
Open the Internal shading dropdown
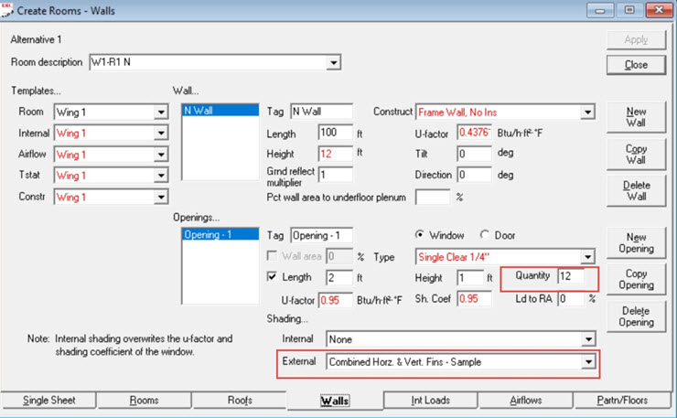pyautogui.click(x=587, y=339)
